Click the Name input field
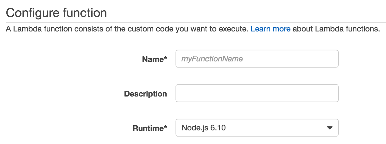 (257, 59)
